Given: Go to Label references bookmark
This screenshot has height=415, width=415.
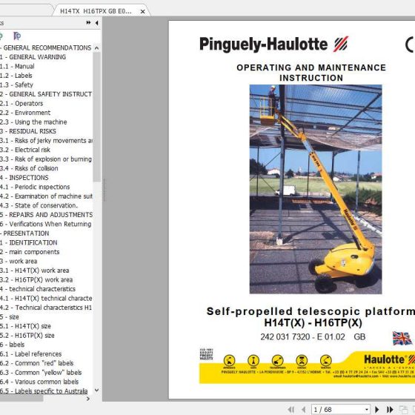Looking at the screenshot, I should click(30, 354).
